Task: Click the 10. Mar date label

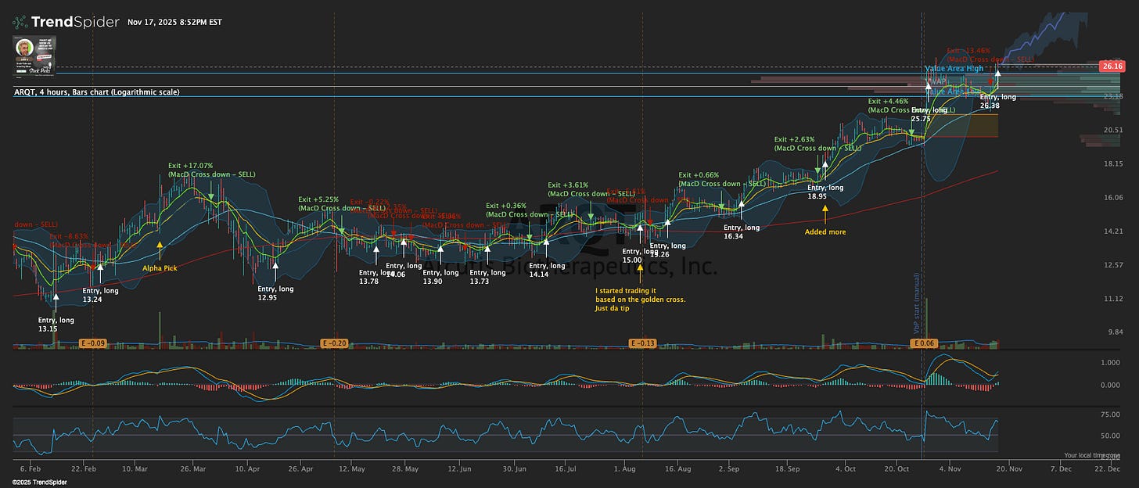Action: tap(135, 468)
